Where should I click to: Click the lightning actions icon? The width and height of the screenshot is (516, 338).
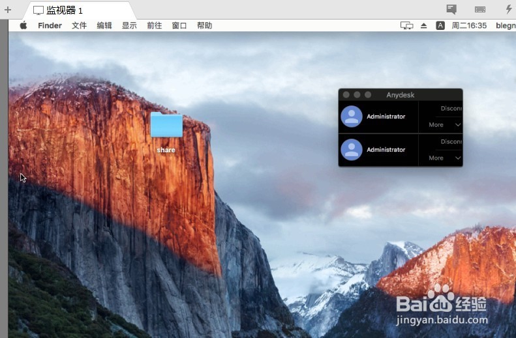[x=509, y=9]
